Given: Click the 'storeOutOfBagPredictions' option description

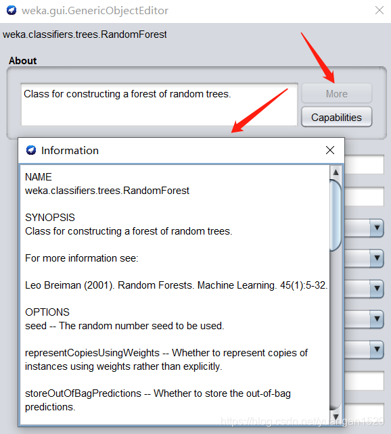Looking at the screenshot, I should pyautogui.click(x=158, y=400).
